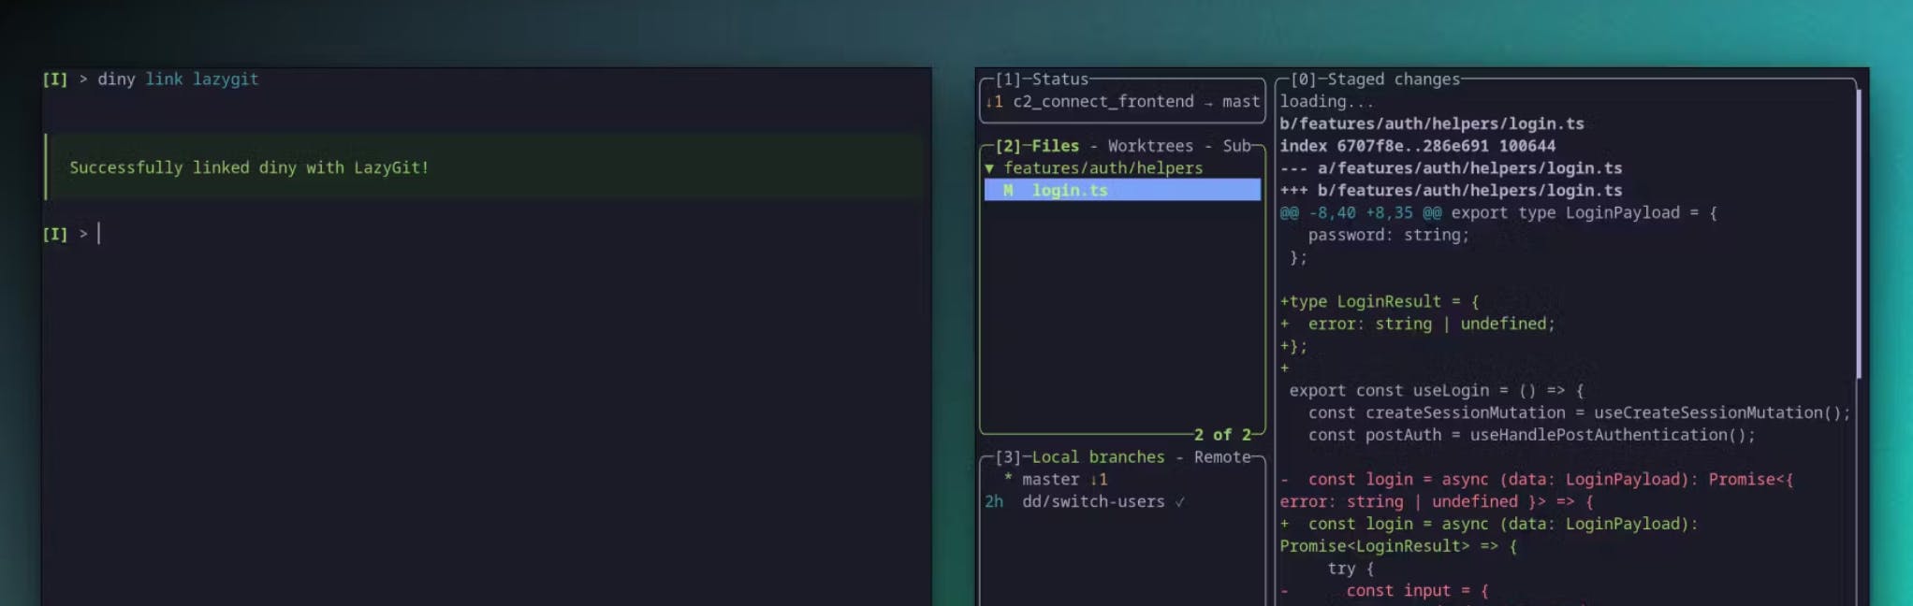Click the '2 of 2' files counter
The width and height of the screenshot is (1913, 606).
click(x=1221, y=435)
